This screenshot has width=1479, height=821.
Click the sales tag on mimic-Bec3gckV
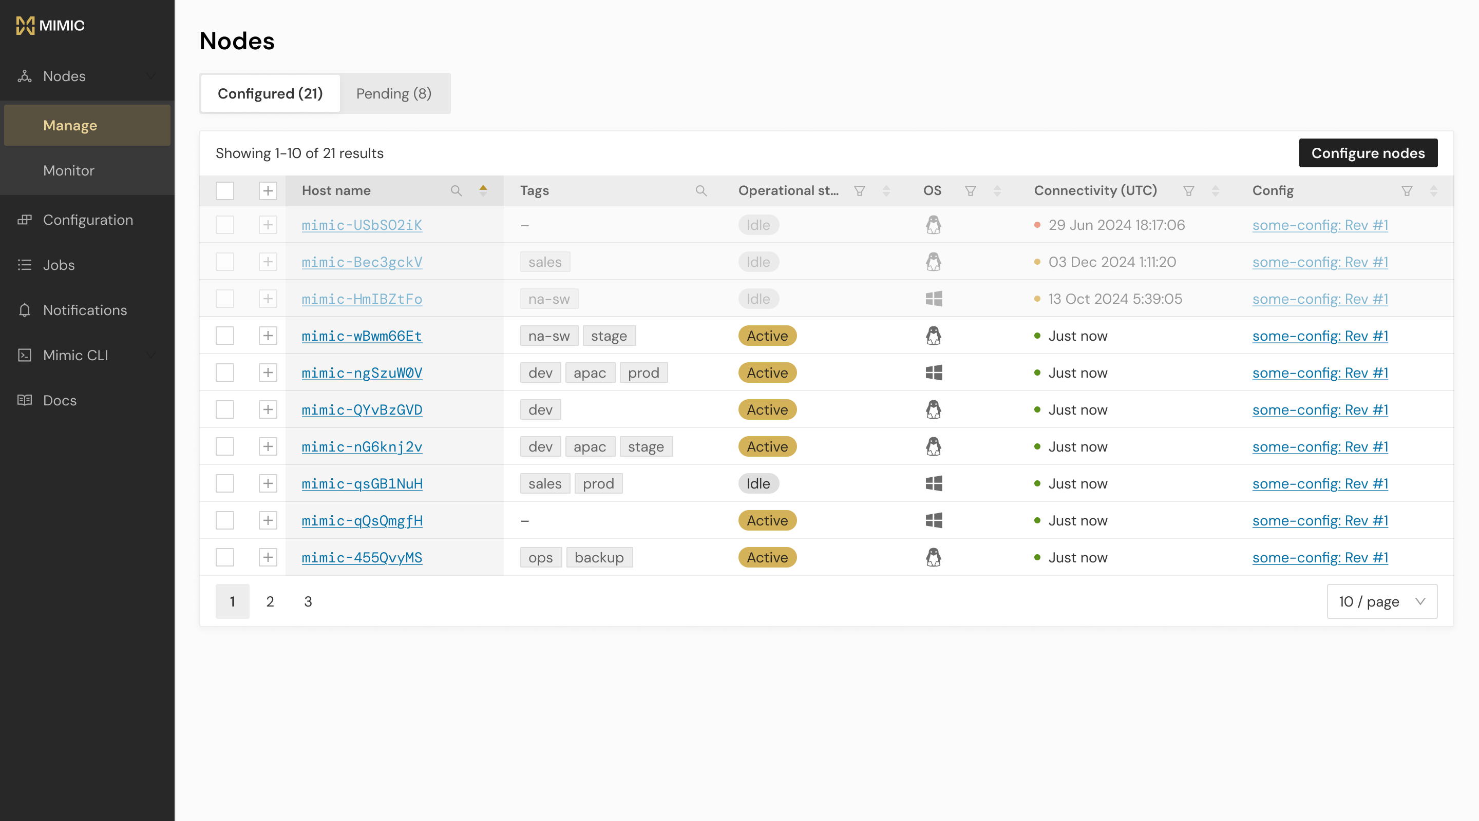545,262
